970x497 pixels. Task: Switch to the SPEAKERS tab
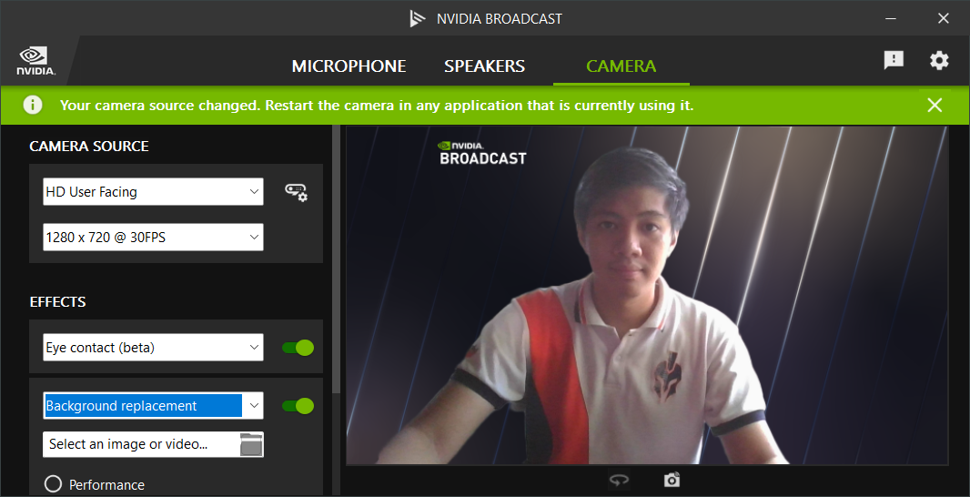coord(484,66)
